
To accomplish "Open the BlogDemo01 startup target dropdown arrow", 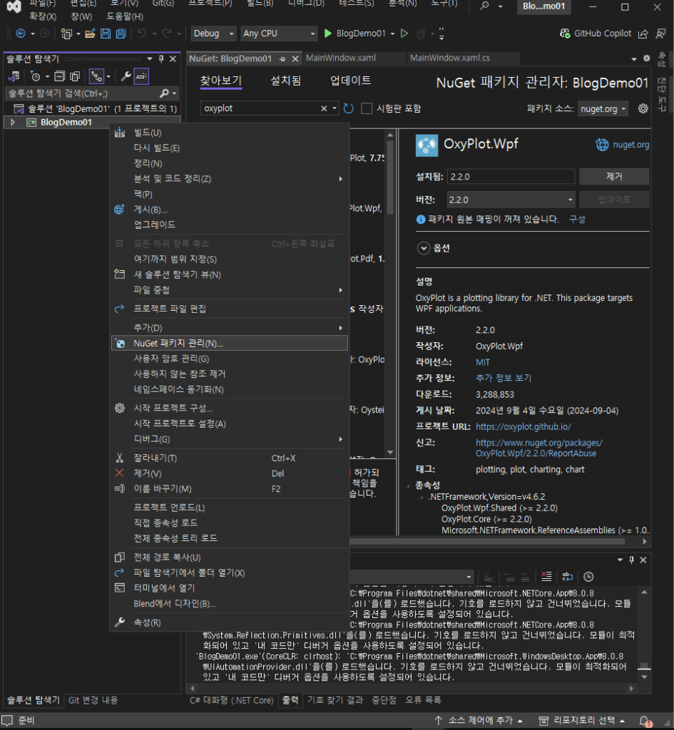I will [x=393, y=34].
